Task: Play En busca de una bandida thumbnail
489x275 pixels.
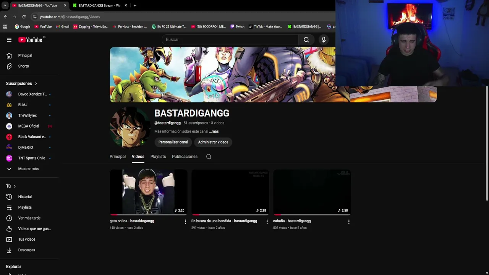Action: (230, 192)
